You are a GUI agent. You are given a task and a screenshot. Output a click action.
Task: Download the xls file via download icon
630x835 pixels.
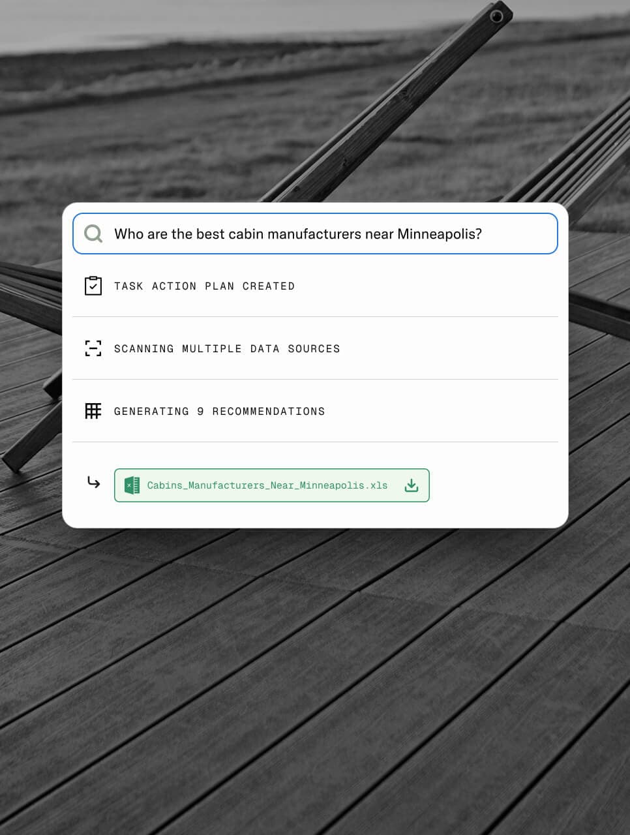(x=412, y=485)
